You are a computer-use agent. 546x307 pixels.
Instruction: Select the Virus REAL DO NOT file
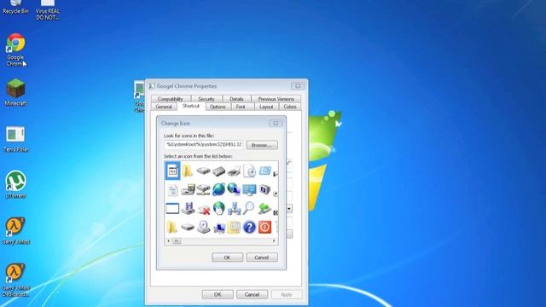(x=48, y=9)
